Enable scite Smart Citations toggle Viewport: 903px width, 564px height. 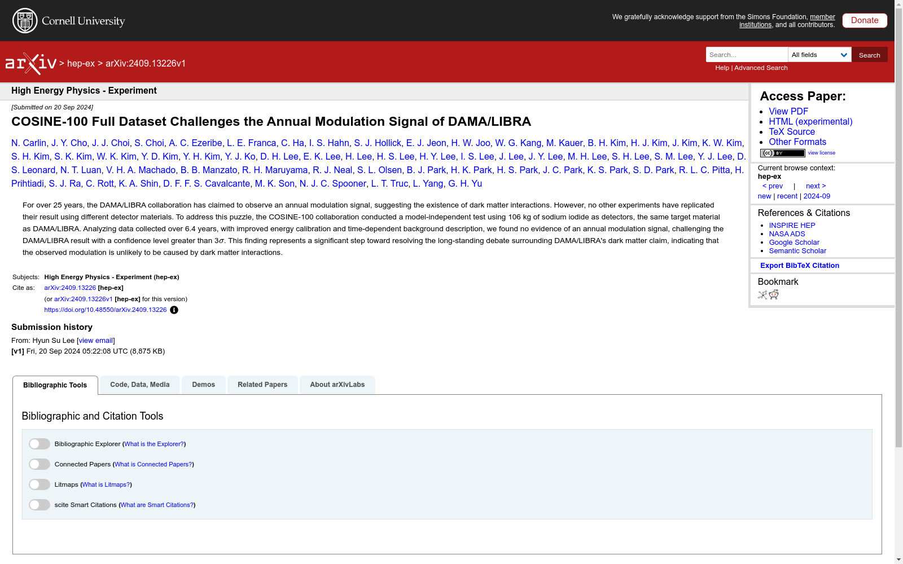(x=40, y=505)
